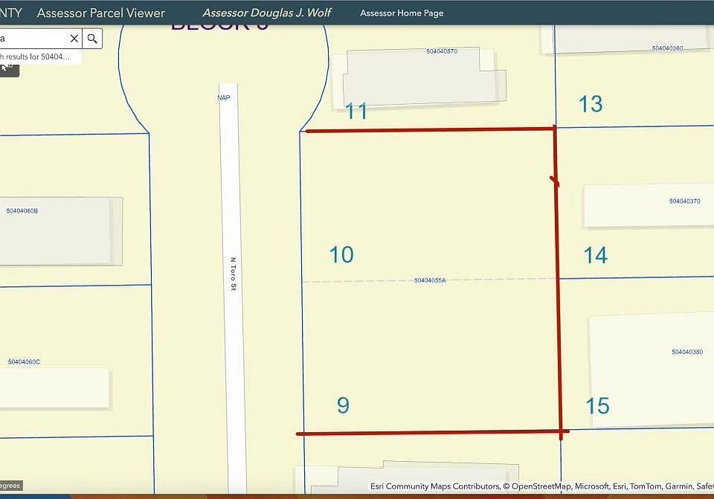Click parcel label 504040360
714x499 pixels.
tap(667, 48)
